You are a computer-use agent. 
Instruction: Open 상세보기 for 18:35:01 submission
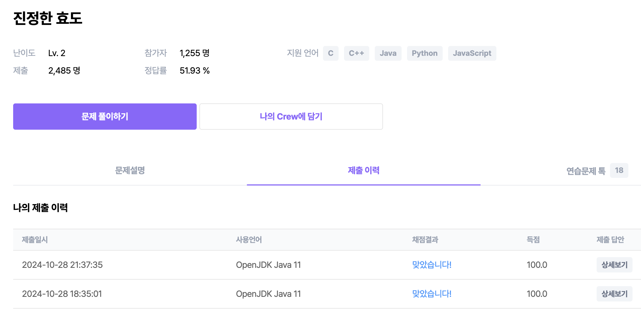[x=614, y=294]
